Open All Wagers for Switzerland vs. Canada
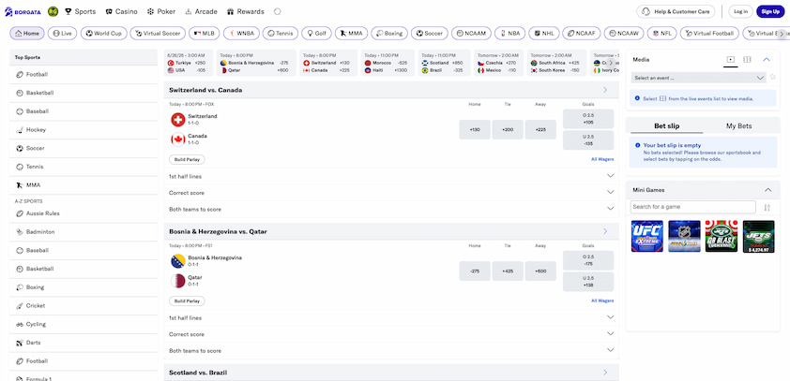Screen dimensions: 790x381 point(602,159)
